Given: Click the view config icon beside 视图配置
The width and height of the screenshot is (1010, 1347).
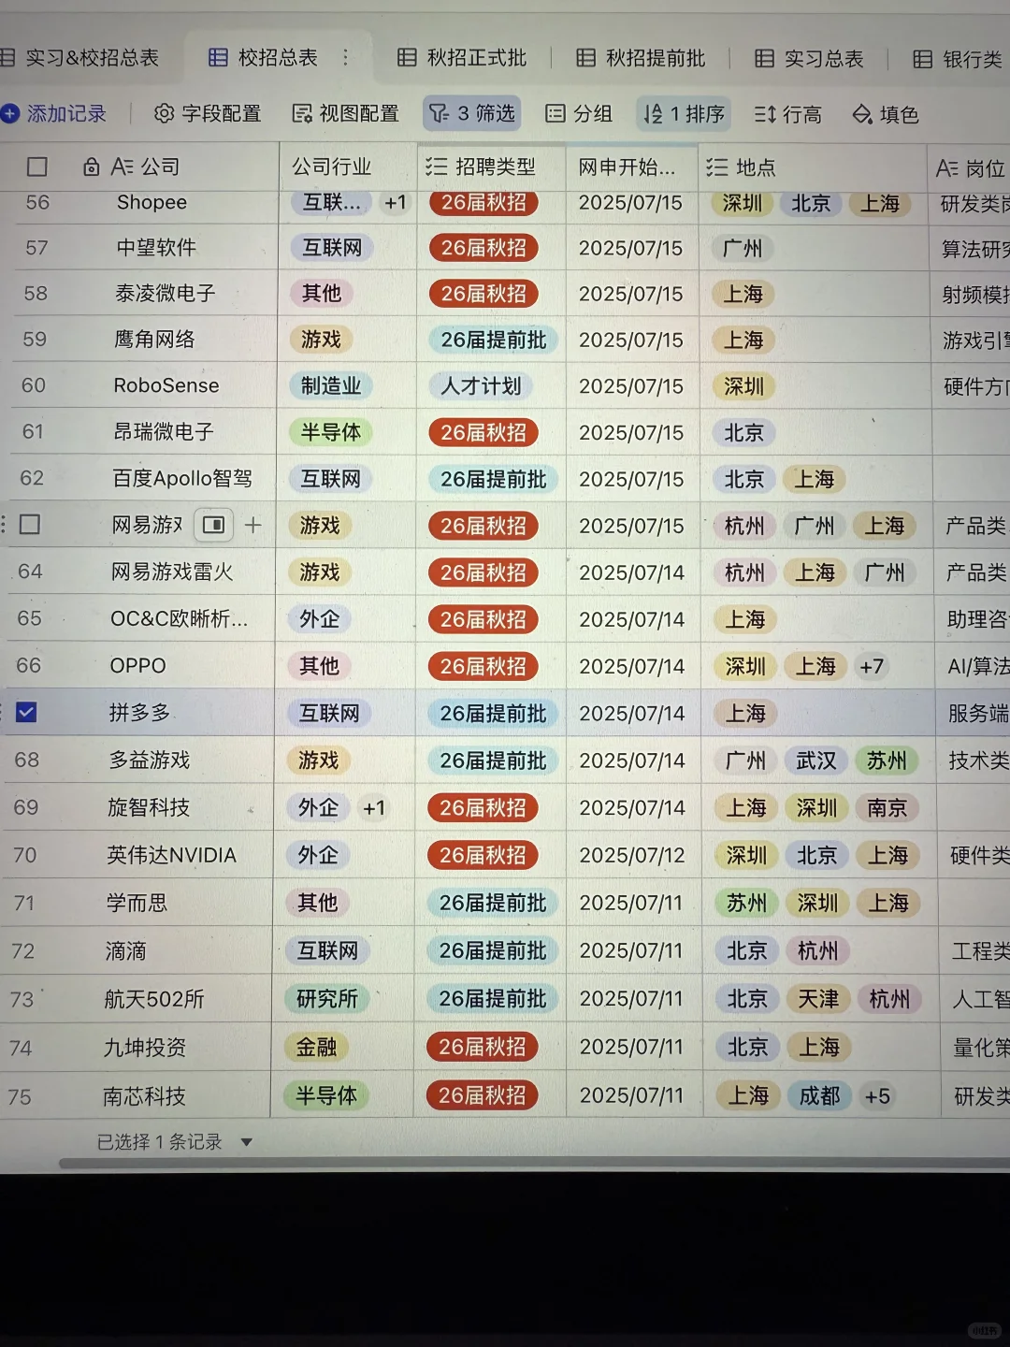Looking at the screenshot, I should tap(302, 114).
